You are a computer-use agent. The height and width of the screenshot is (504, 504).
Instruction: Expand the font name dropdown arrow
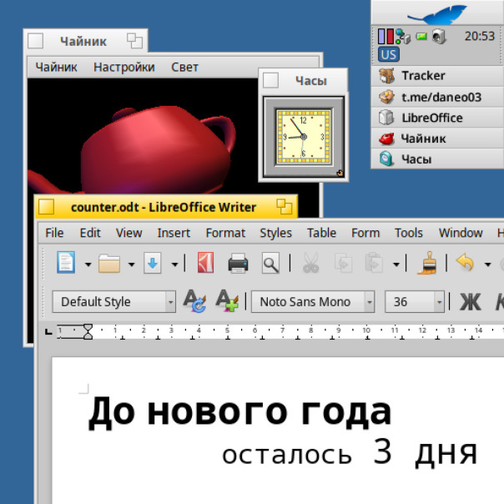pyautogui.click(x=370, y=302)
